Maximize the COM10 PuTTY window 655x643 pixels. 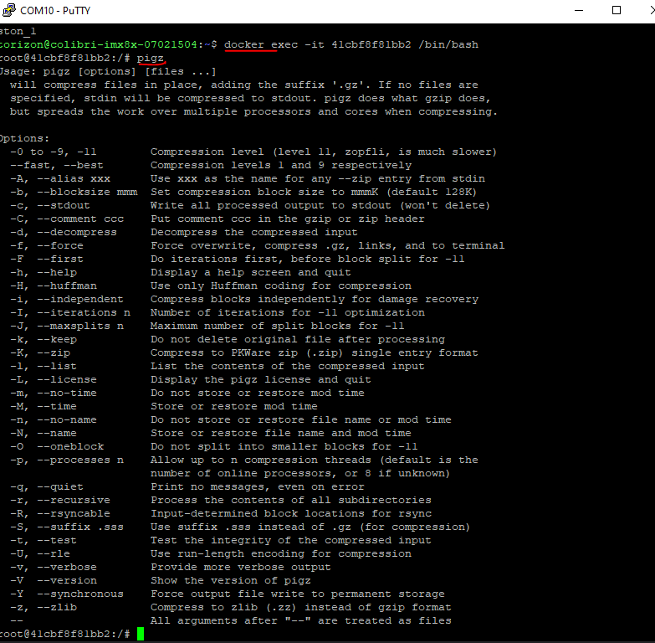pyautogui.click(x=617, y=10)
